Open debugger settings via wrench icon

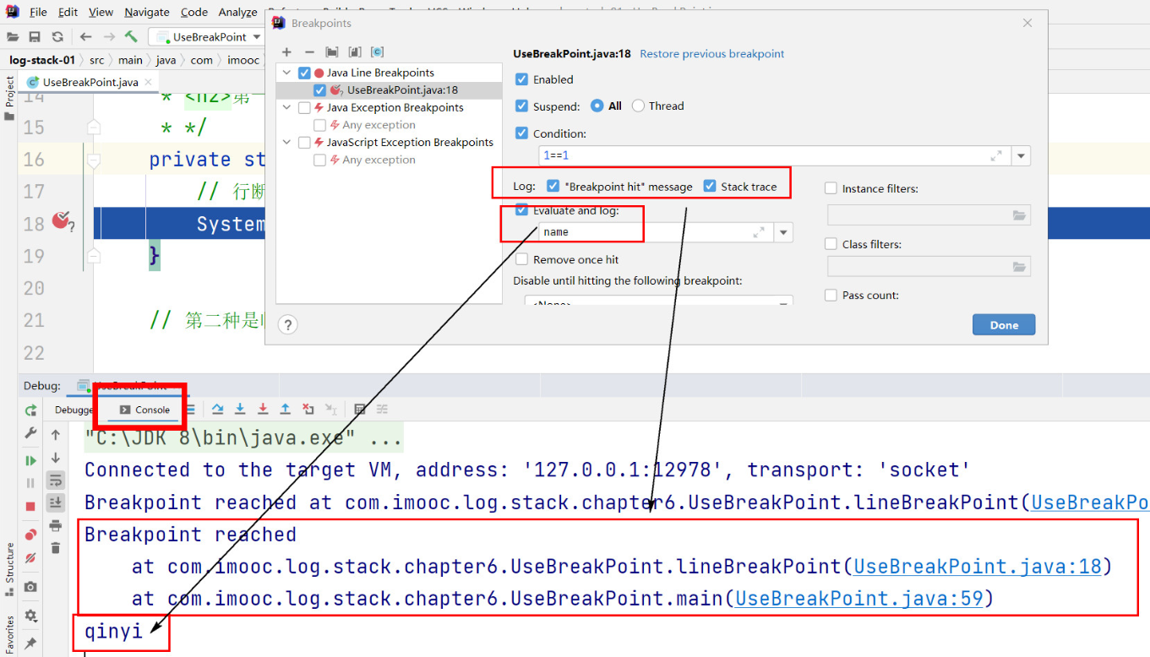[30, 433]
